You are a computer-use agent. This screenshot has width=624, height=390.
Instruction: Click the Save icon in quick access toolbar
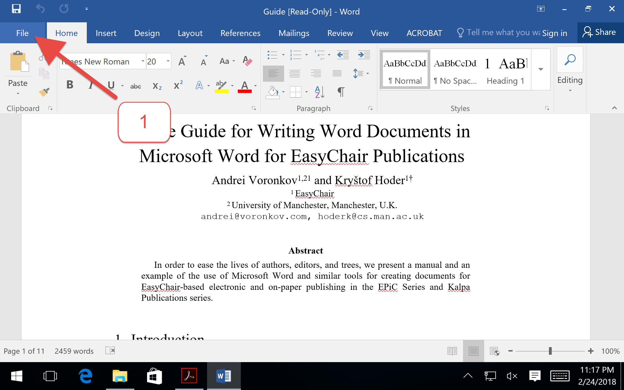pos(16,9)
